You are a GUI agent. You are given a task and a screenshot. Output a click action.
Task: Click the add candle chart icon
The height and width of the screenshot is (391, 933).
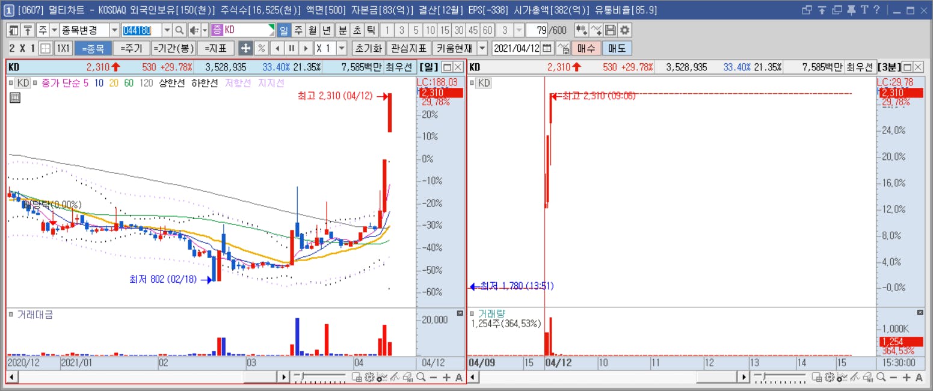click(x=581, y=30)
